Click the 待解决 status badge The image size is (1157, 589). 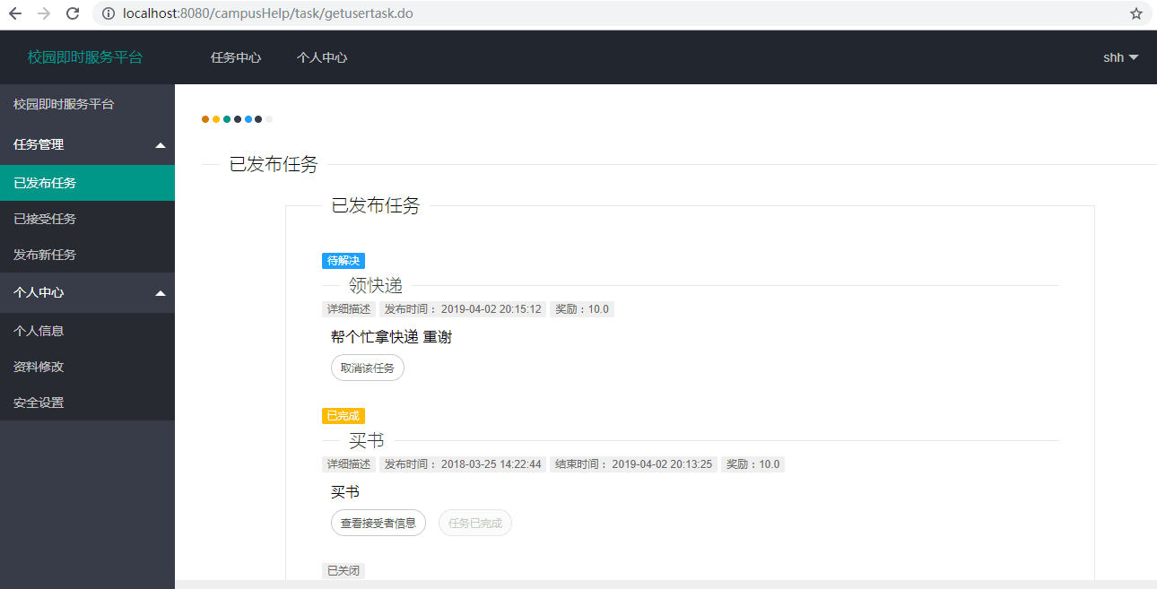[x=344, y=261]
